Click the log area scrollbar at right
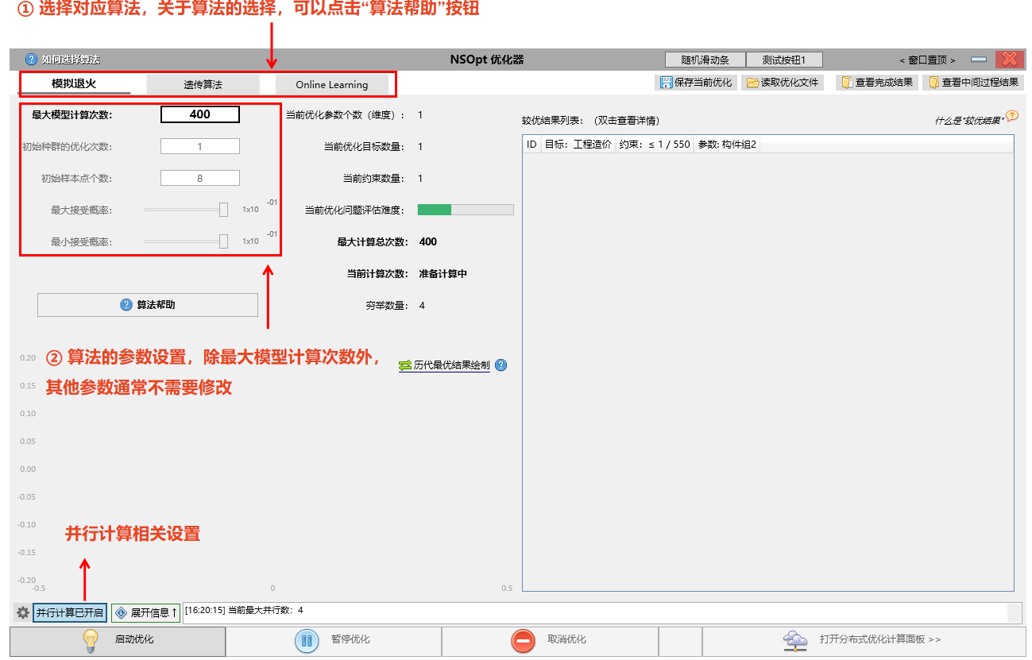This screenshot has height=660, width=1032. tap(1015, 613)
